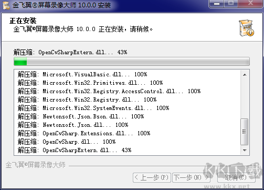264x190 pixels.
Task: Click the 金飞翼屏幕录像大师 branding text at the bottom
Action: [x=36, y=165]
